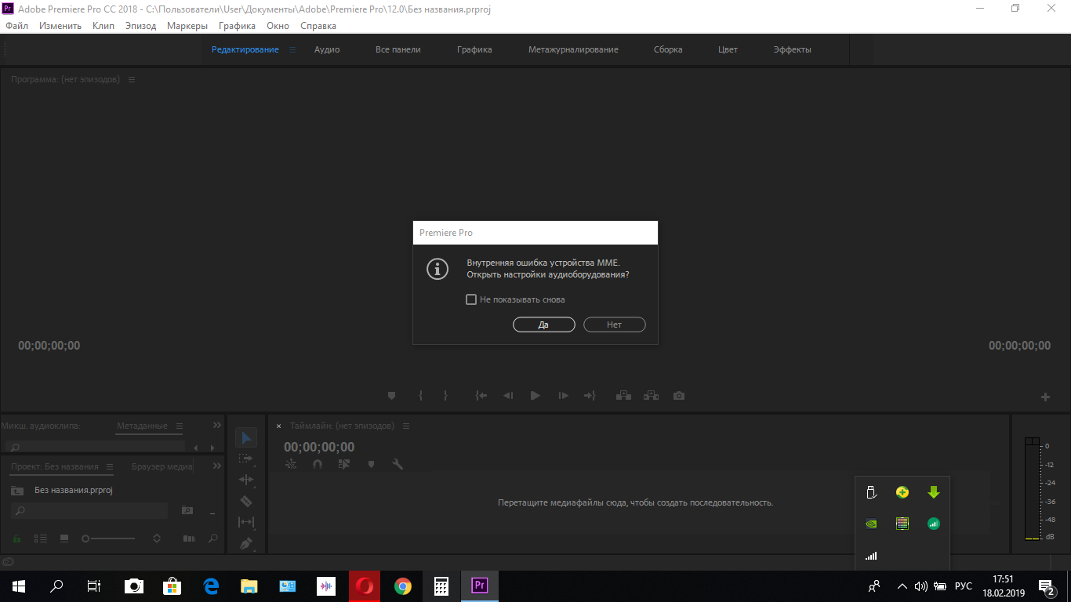Add marker in the Program monitor

coord(392,396)
